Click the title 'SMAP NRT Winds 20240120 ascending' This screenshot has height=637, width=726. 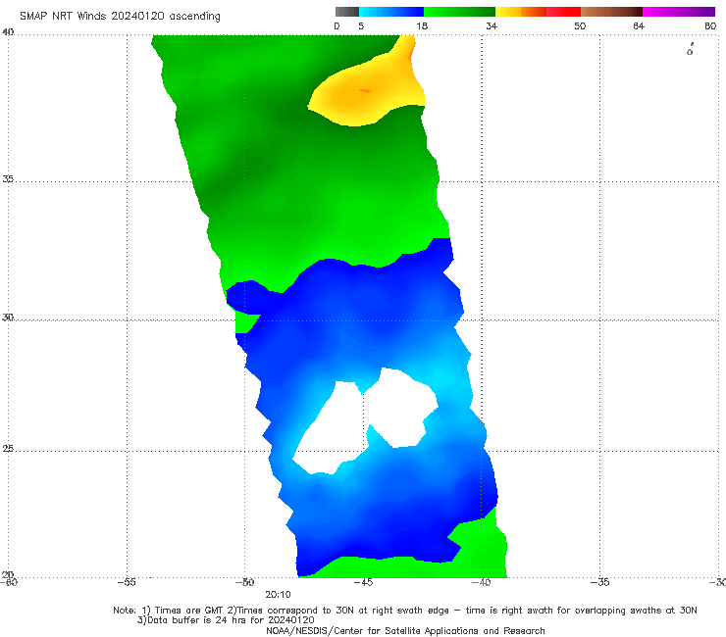coord(120,17)
